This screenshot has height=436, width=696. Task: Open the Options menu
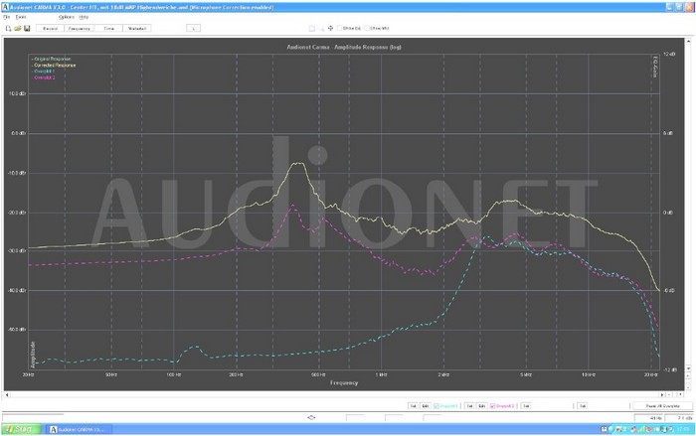coord(67,17)
